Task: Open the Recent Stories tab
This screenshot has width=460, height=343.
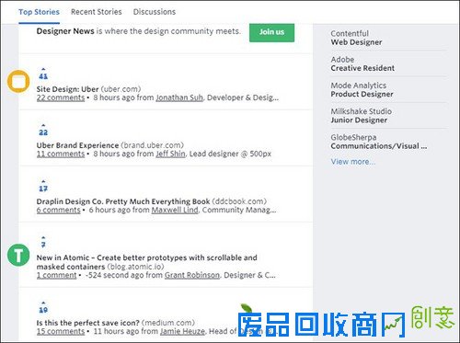Action: [97, 12]
